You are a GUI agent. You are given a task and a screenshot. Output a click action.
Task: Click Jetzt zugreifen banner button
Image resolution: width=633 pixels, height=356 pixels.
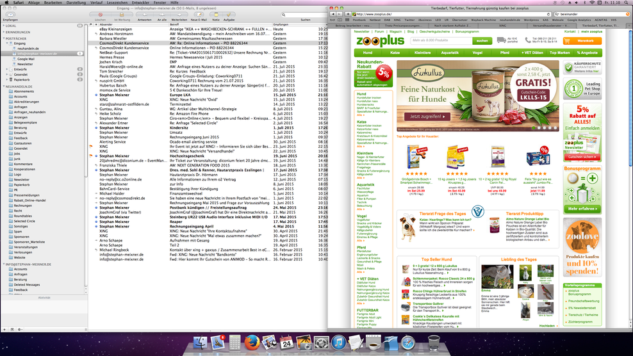pyautogui.click(x=427, y=117)
